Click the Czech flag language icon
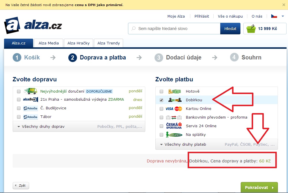288x193 pixels. point(274,16)
